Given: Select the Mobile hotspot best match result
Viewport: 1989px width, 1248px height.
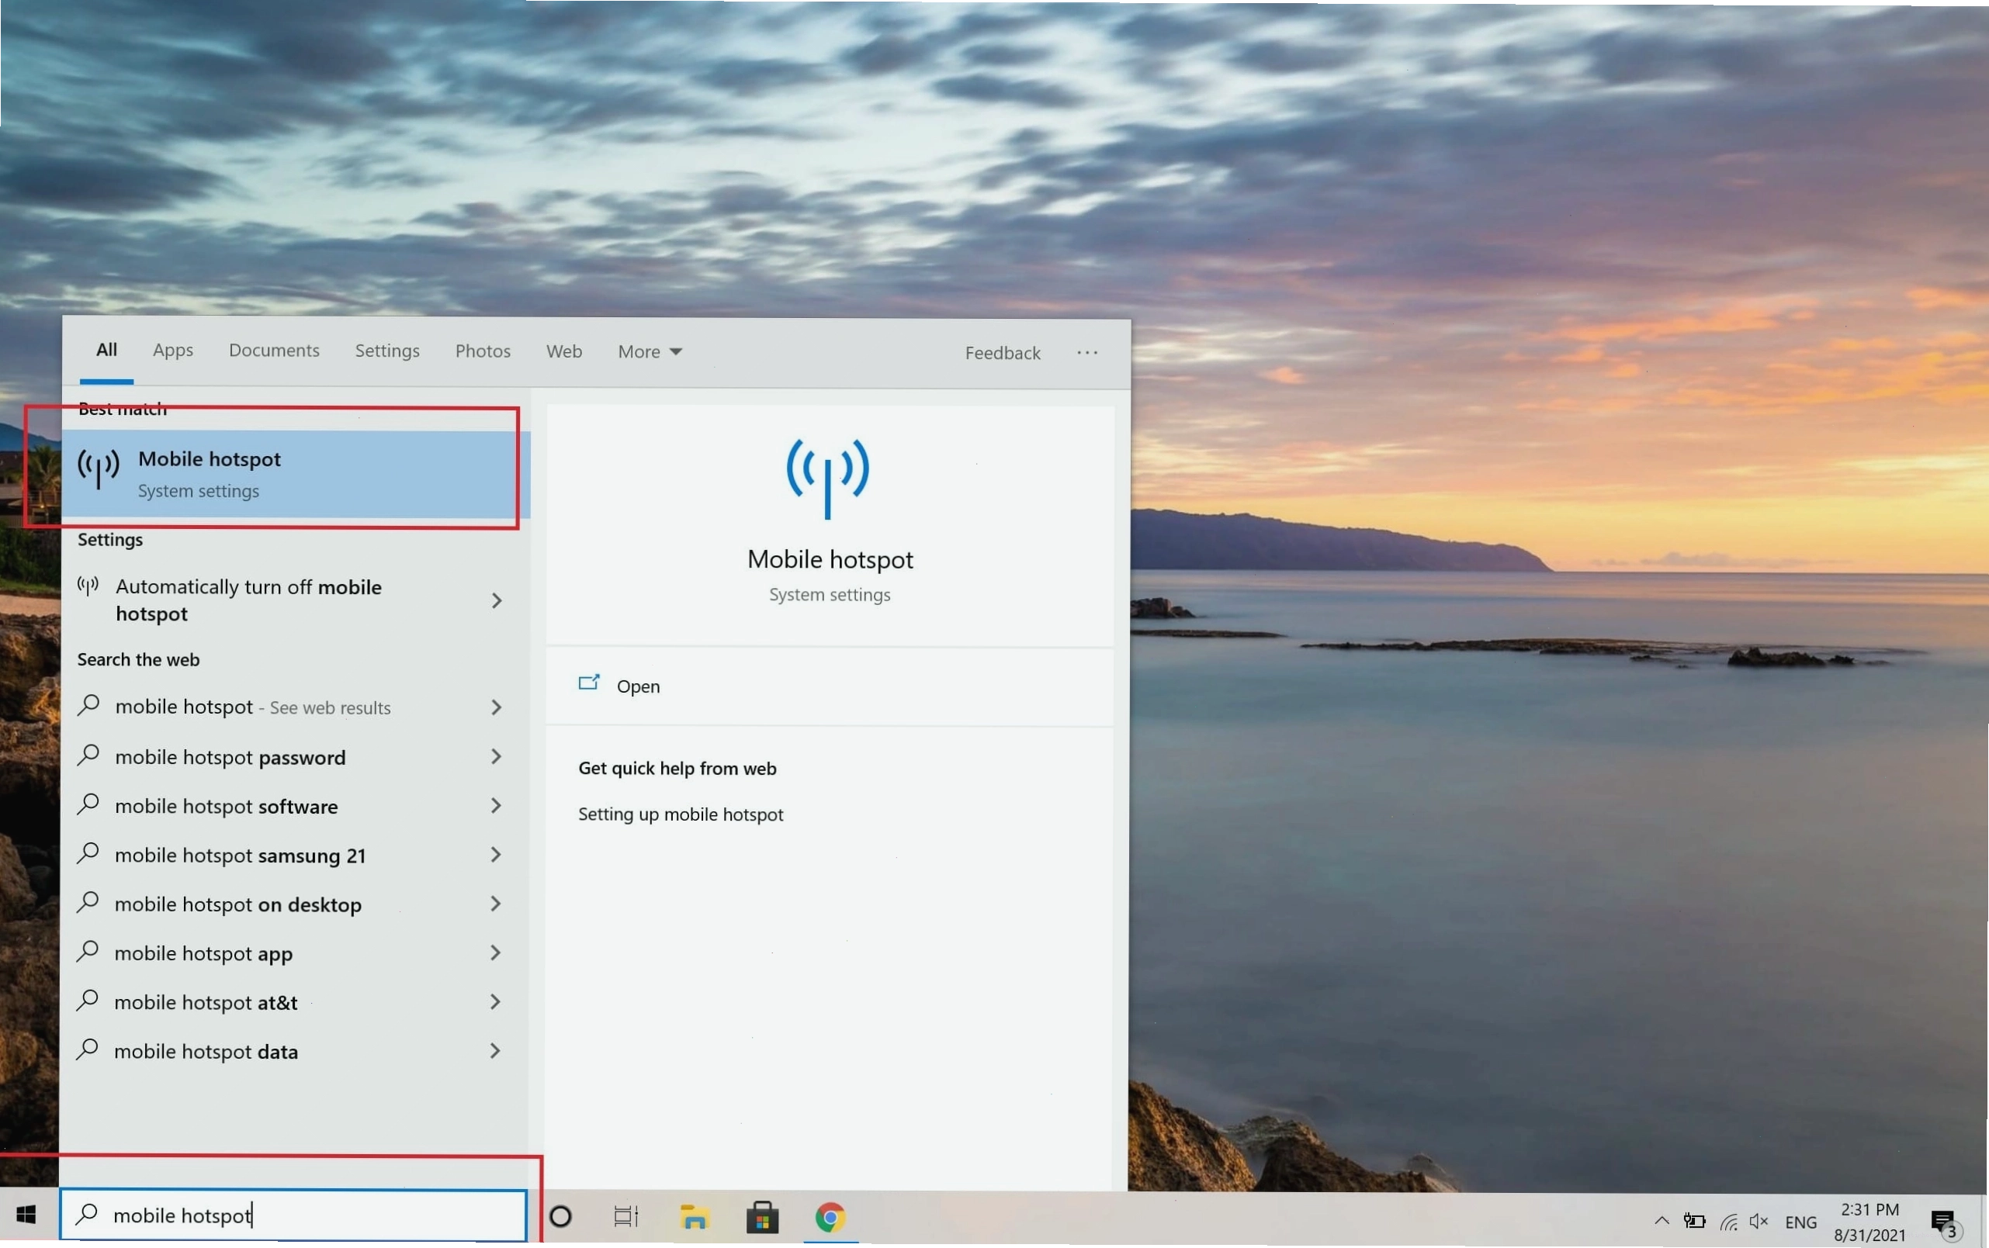Looking at the screenshot, I should [x=296, y=474].
